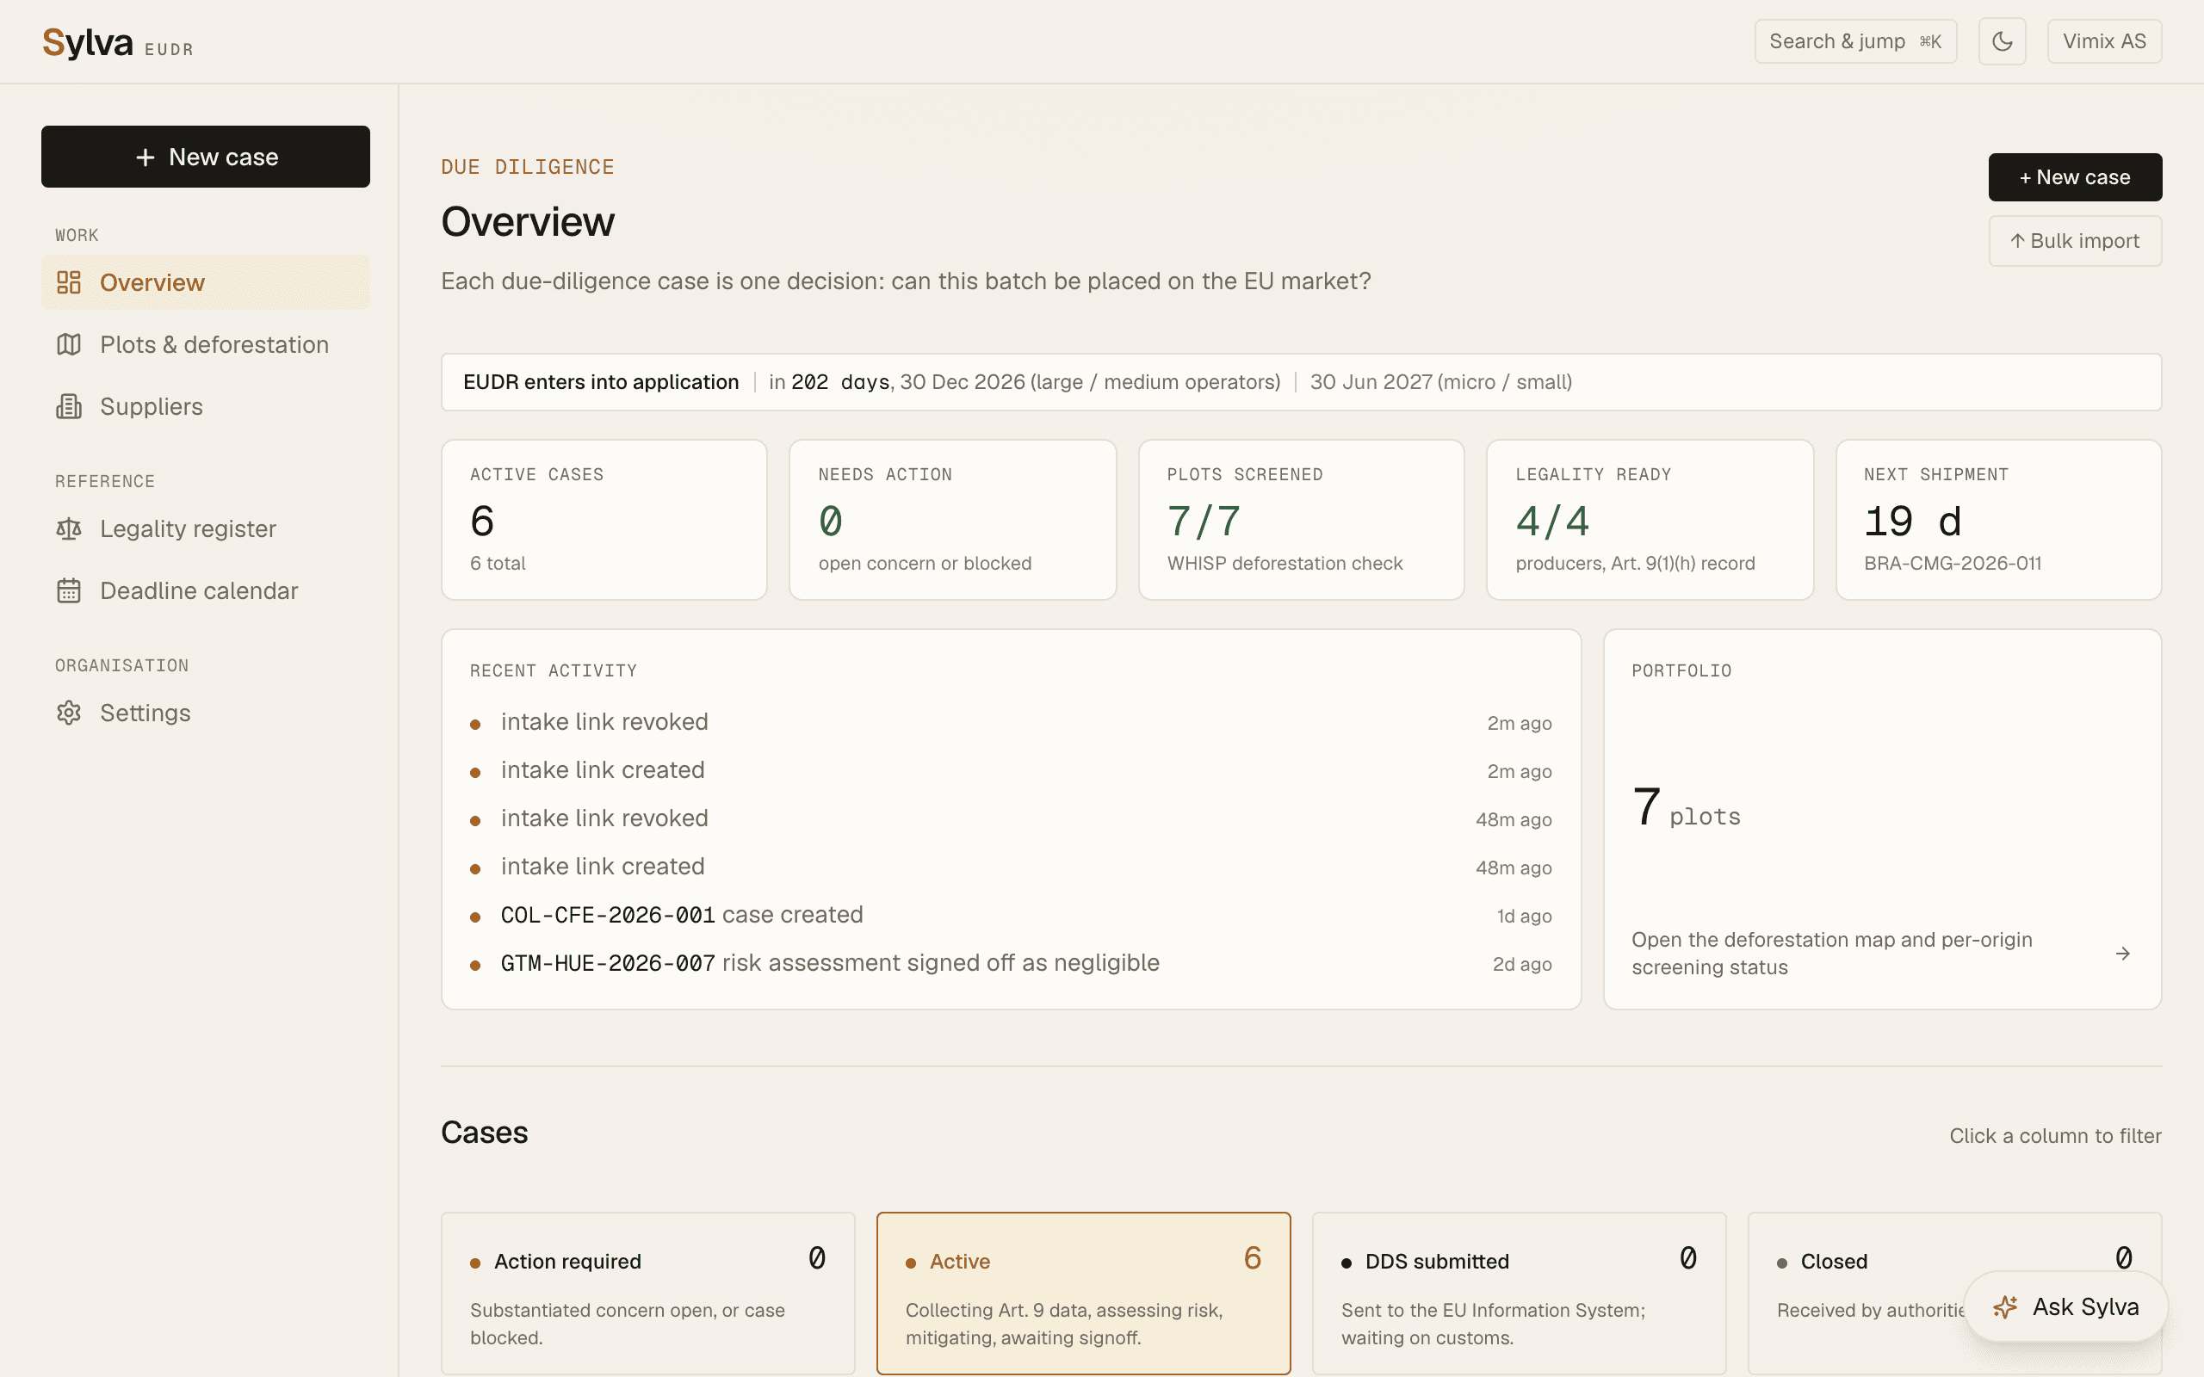Open COL-CFE-2026-001 case created activity
The height and width of the screenshot is (1377, 2204).
click(x=1011, y=914)
